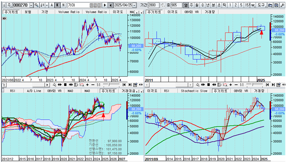Open the stock code 000270 dropdown
The width and height of the screenshot is (286, 162).
(31, 5)
